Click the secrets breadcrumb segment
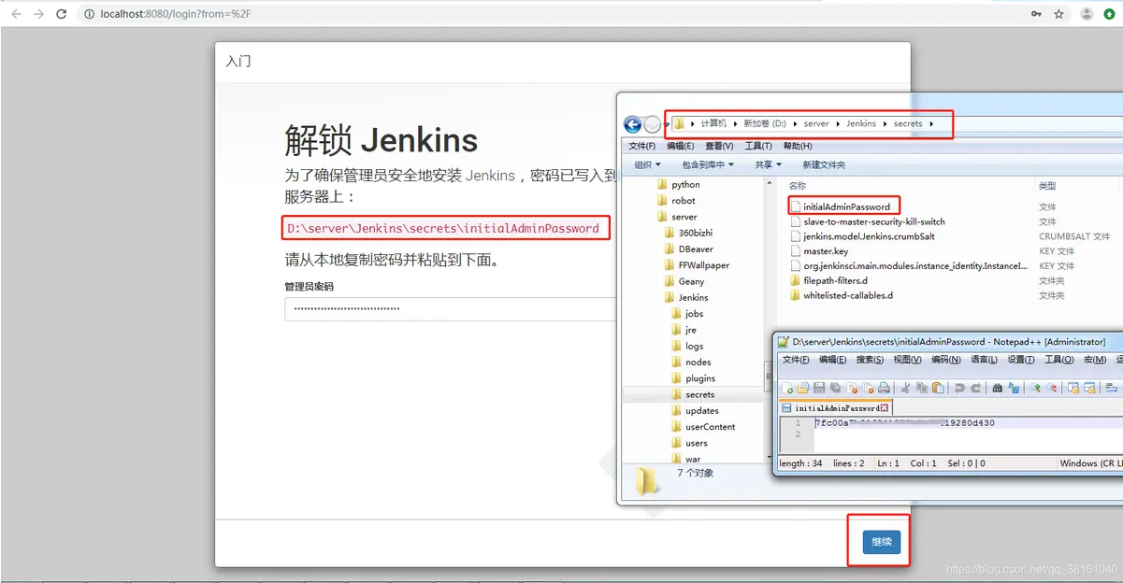Screen dimensions: 1123x583 click(x=908, y=123)
